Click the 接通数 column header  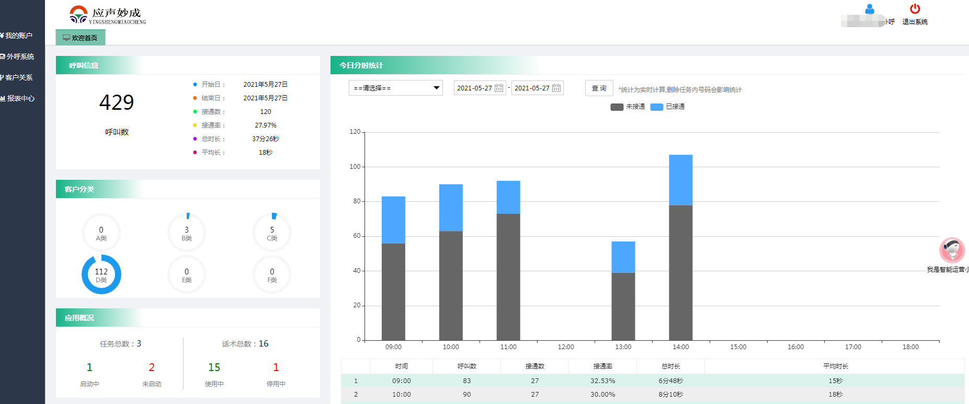[x=535, y=366]
